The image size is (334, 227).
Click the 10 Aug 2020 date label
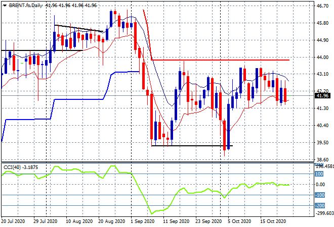[79, 221]
